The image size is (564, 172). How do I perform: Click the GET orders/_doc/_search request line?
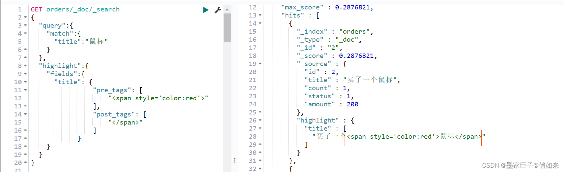pos(75,9)
